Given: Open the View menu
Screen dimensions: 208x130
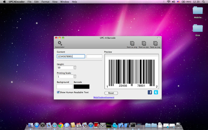Looking at the screenshot, I should point(55,2).
